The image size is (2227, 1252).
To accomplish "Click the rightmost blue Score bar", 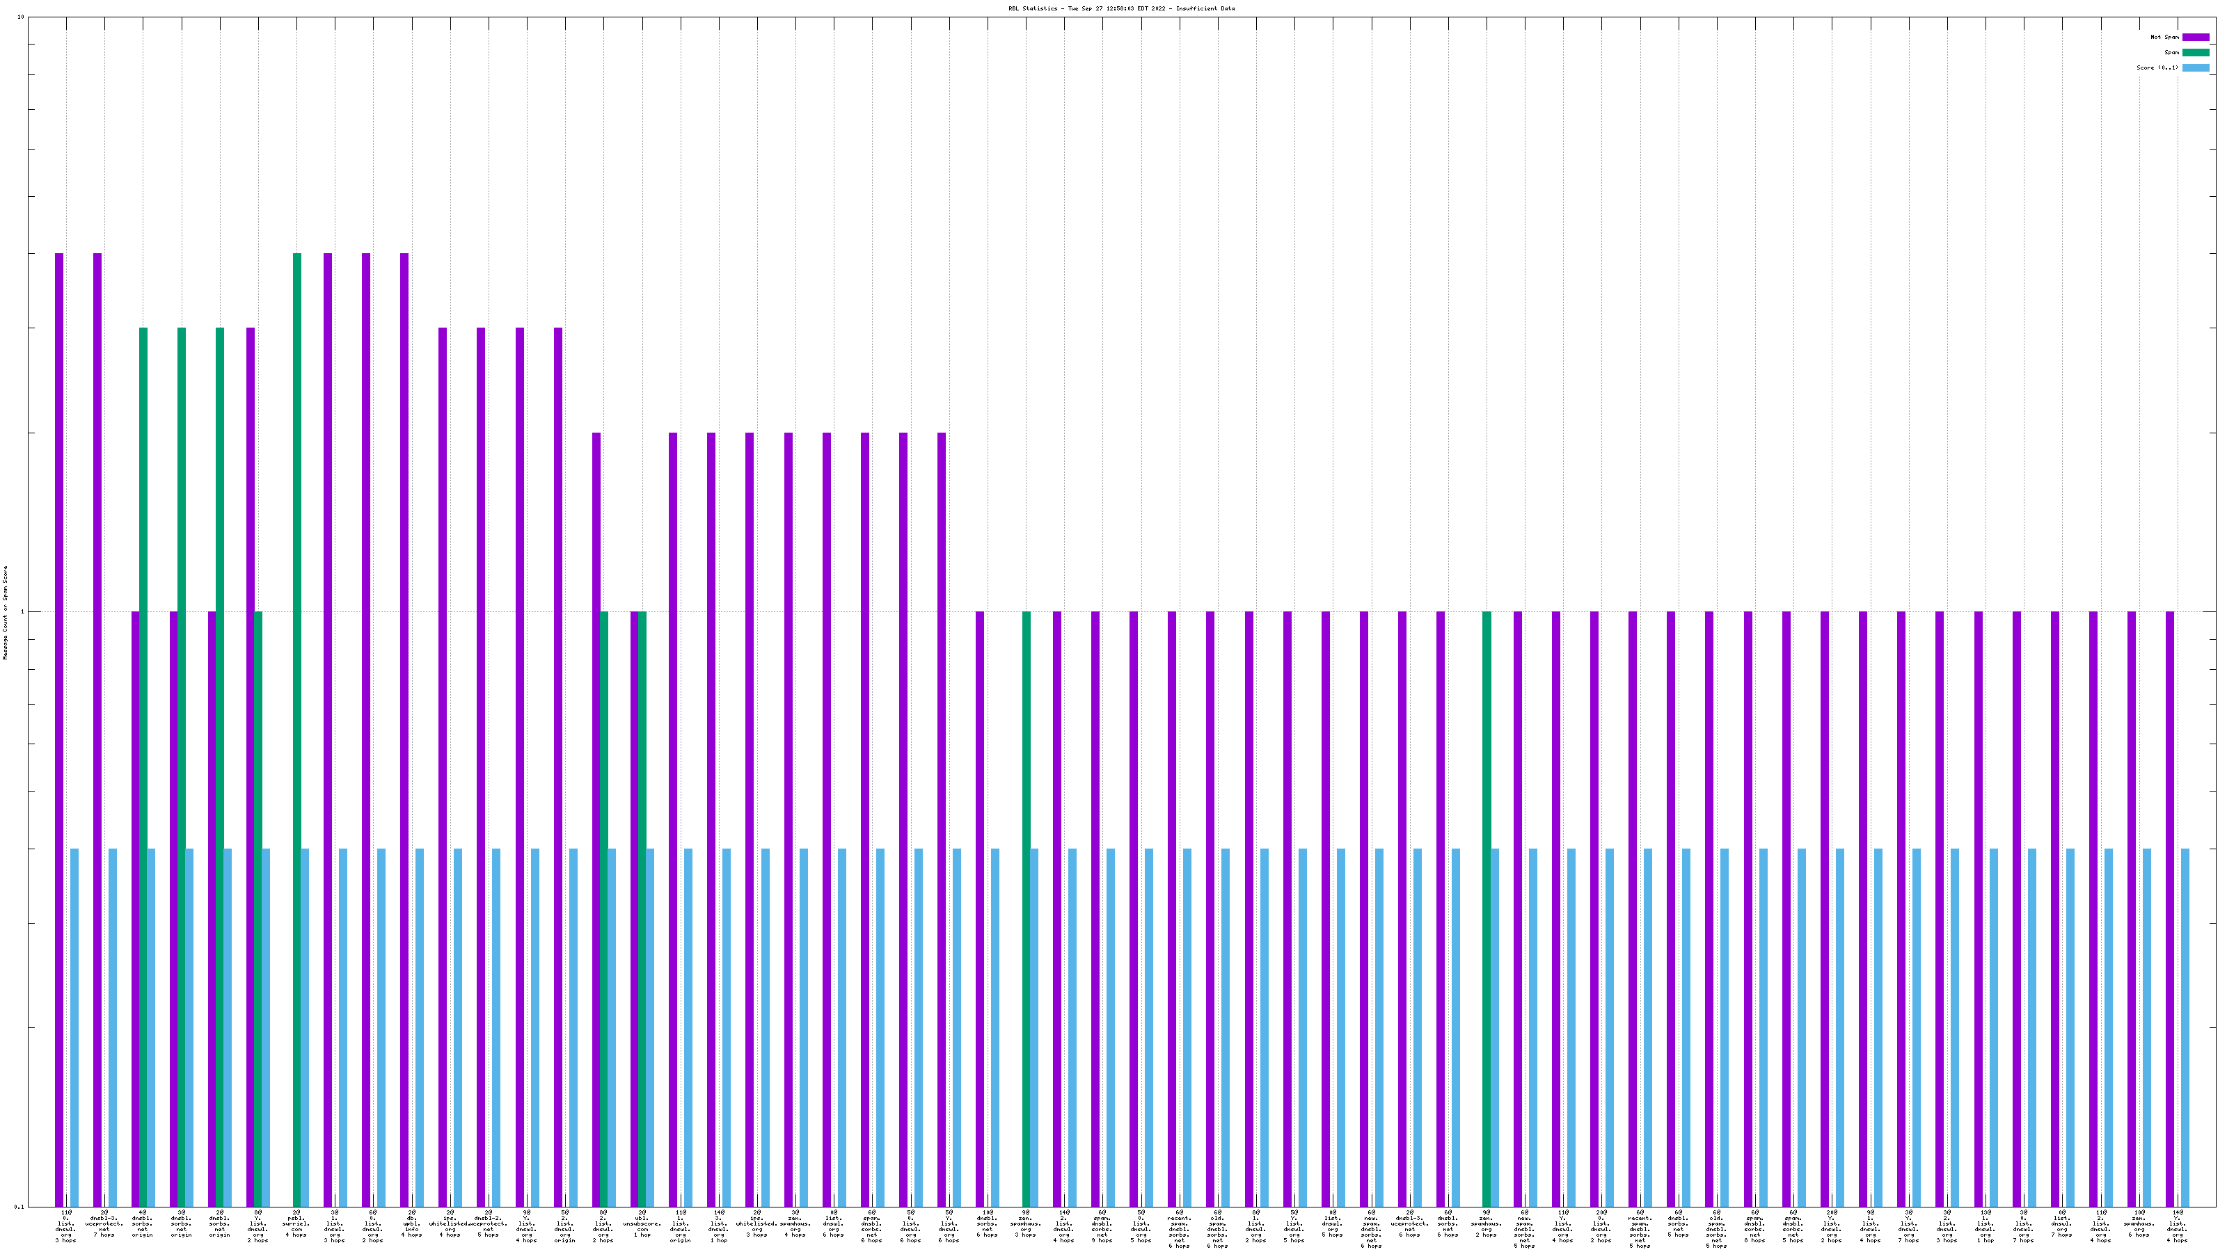I will click(2185, 1027).
